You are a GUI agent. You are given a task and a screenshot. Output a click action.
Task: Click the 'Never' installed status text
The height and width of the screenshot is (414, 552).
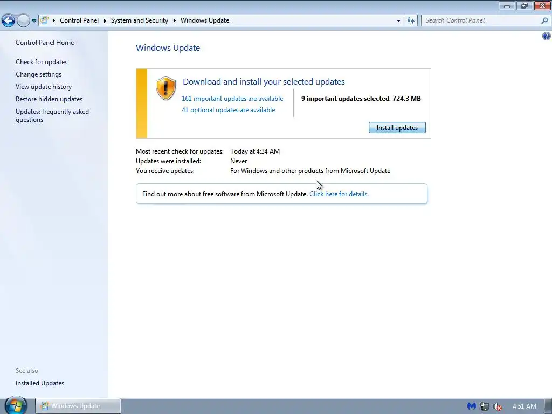pyautogui.click(x=238, y=161)
